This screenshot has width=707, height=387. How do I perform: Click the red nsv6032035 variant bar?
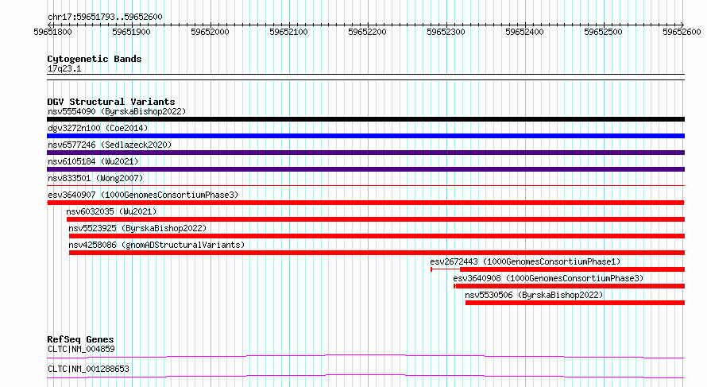click(376, 219)
